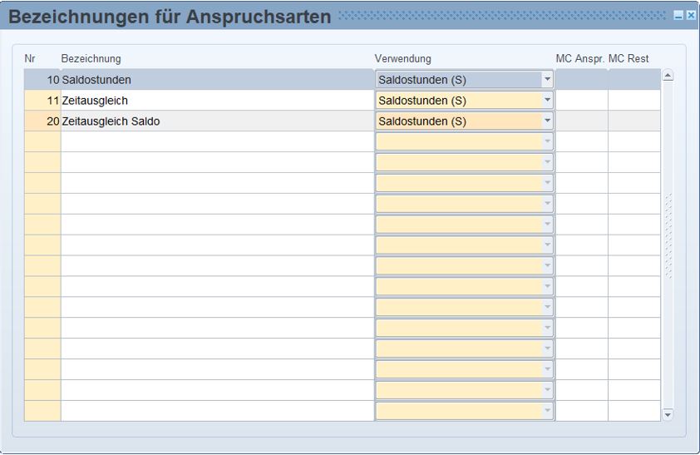The height and width of the screenshot is (455, 700).
Task: Click MC Rest cell in row 11
Action: click(633, 101)
